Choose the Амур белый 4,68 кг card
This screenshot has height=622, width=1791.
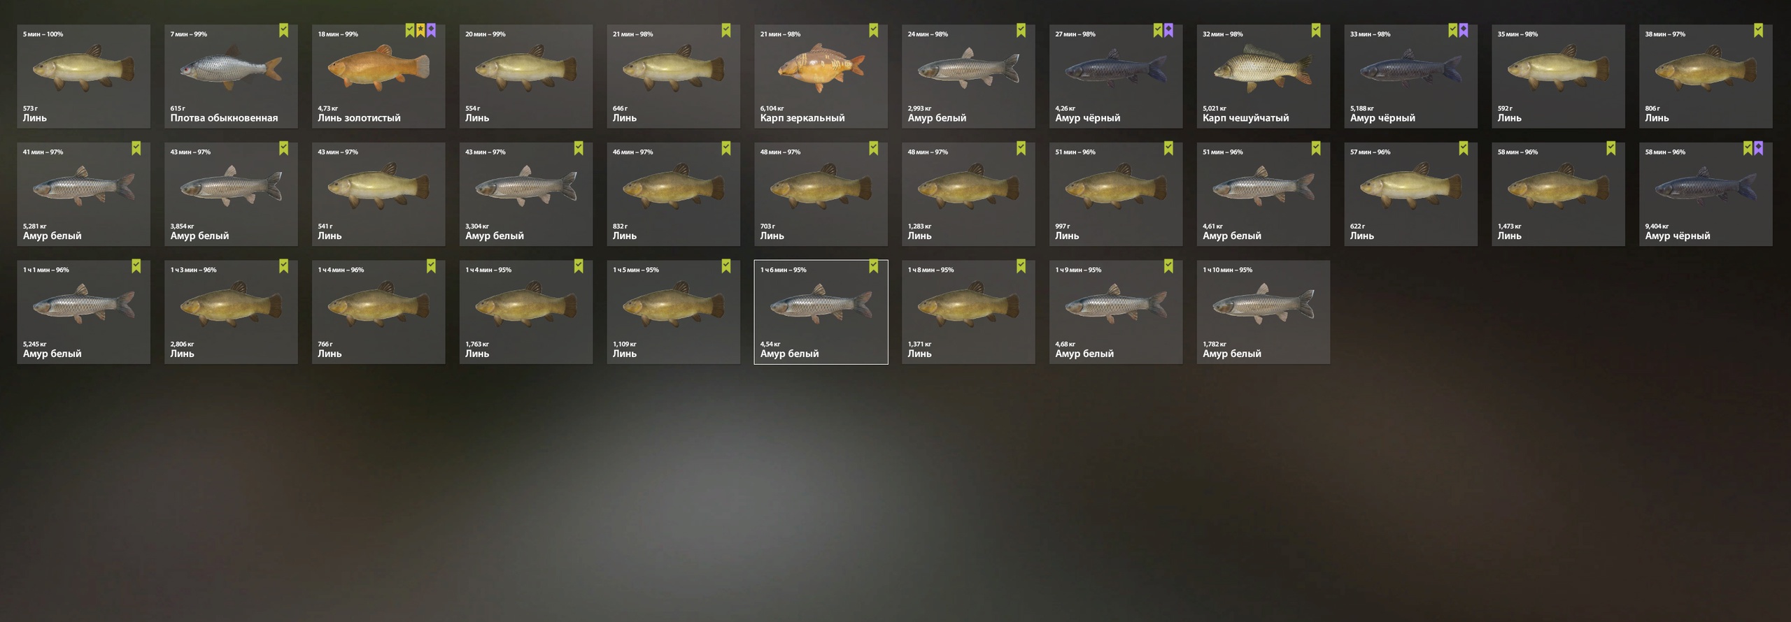coord(1116,312)
